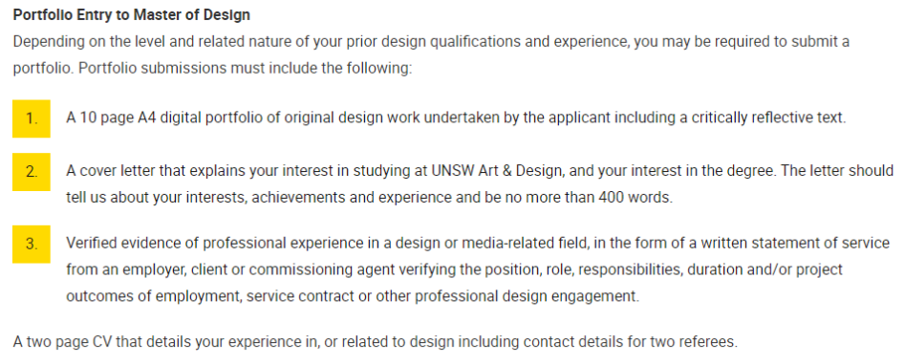Click the 'two page CV' sentence
Screen dimensions: 904x364
pos(375,341)
